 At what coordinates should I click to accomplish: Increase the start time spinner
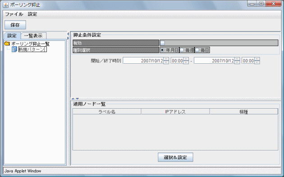(186, 59)
